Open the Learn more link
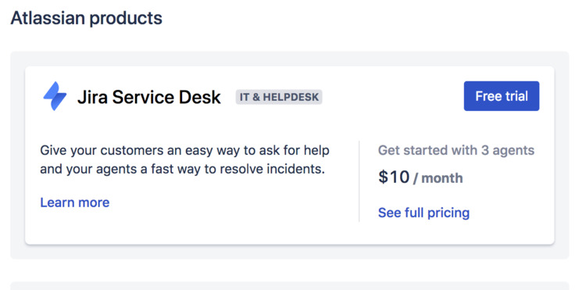This screenshot has width=586, height=290. click(x=75, y=202)
